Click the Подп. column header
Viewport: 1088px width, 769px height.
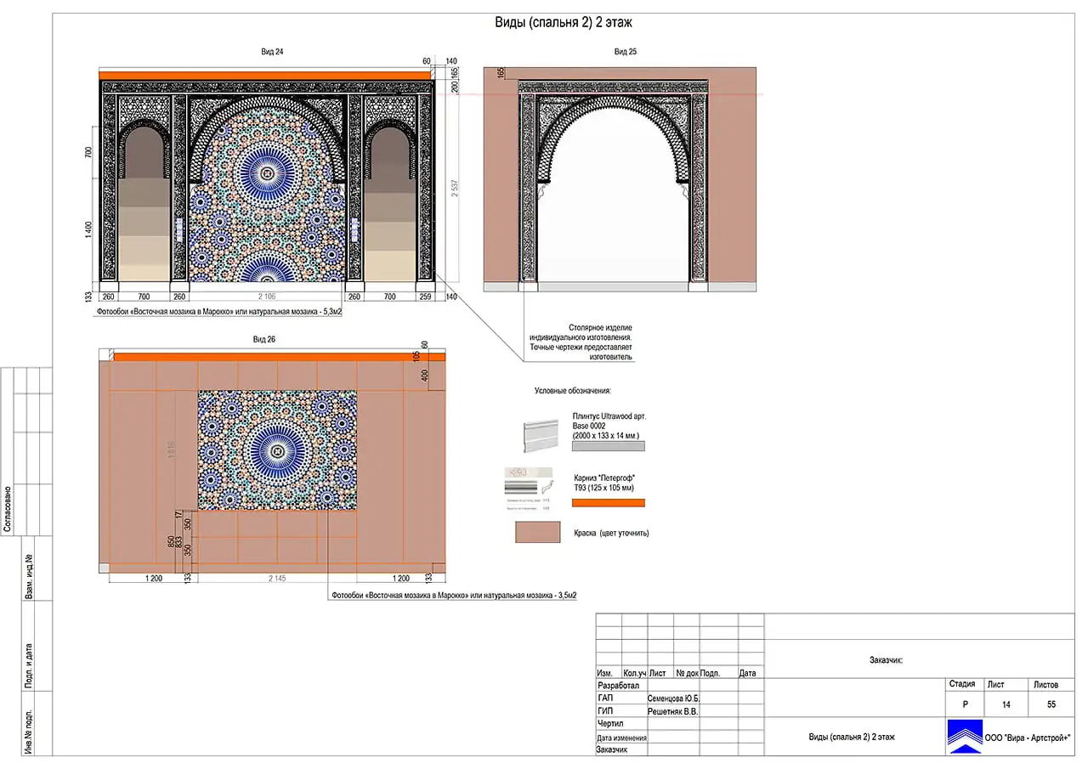pos(710,672)
